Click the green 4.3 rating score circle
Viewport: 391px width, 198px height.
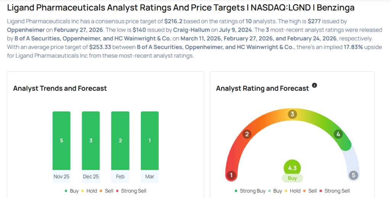tap(292, 168)
